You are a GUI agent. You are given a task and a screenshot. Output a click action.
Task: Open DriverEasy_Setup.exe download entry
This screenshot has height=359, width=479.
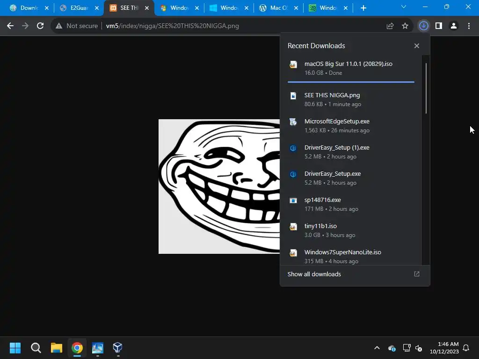pos(351,178)
